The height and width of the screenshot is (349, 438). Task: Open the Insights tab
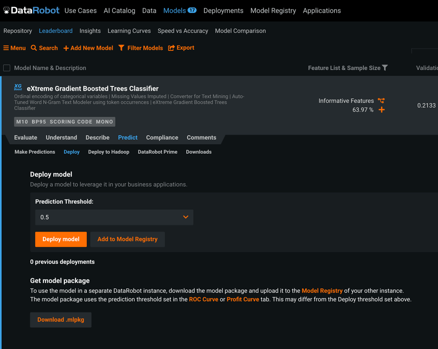(90, 31)
